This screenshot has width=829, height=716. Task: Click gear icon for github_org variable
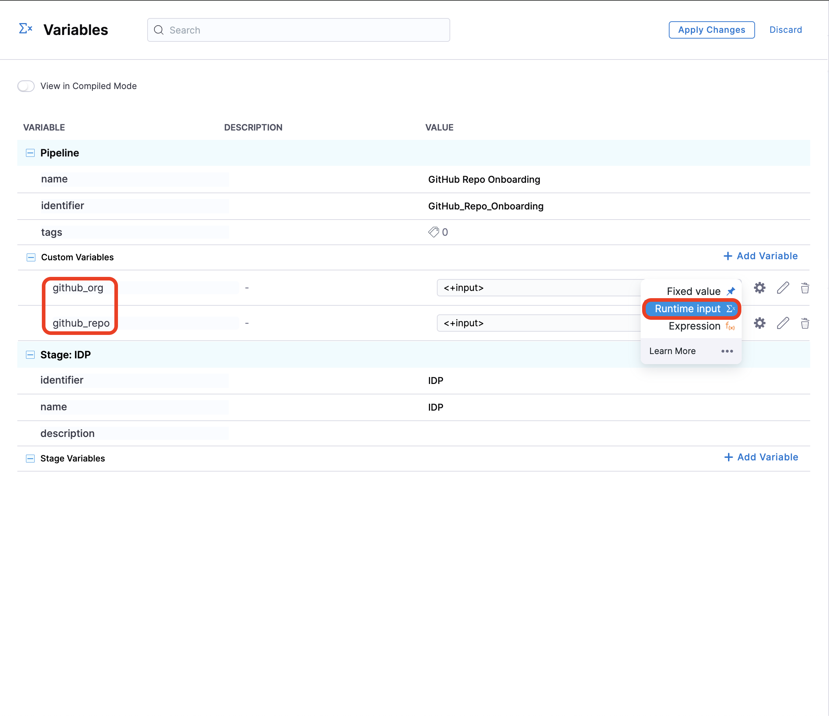click(759, 288)
